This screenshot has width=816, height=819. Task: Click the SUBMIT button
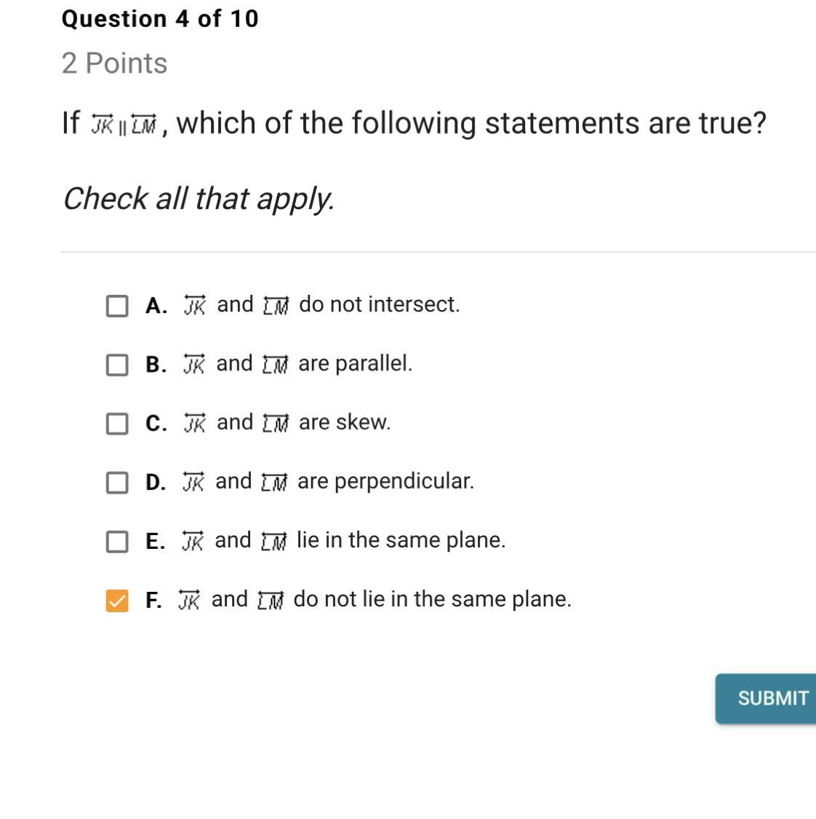point(771,698)
